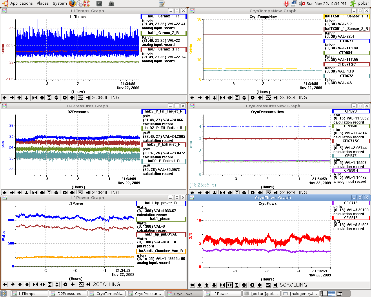Zoom in Y axis on L1Temps Graph
The width and height of the screenshot is (371, 297).
tap(49, 98)
